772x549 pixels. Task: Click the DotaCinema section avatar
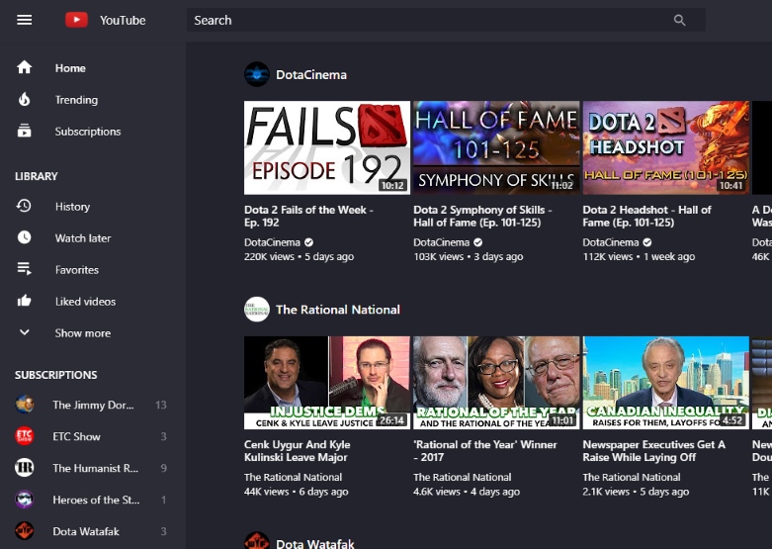point(257,74)
